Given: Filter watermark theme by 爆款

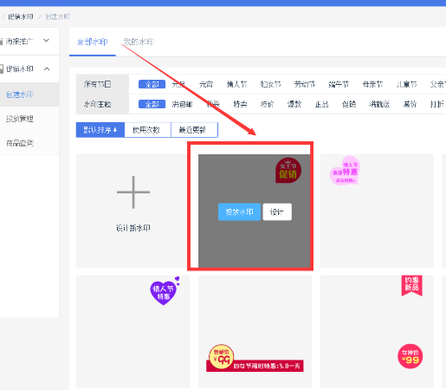Looking at the screenshot, I should point(294,104).
